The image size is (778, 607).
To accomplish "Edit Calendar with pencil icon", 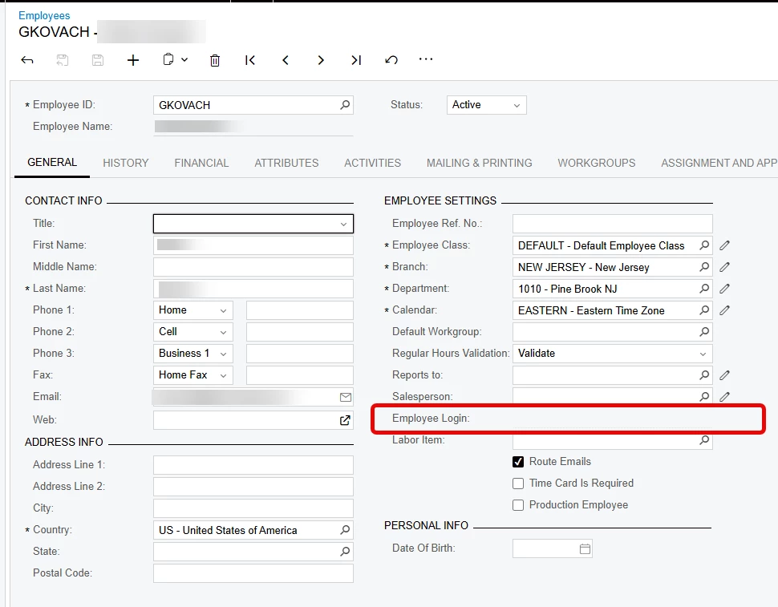I will pos(724,310).
